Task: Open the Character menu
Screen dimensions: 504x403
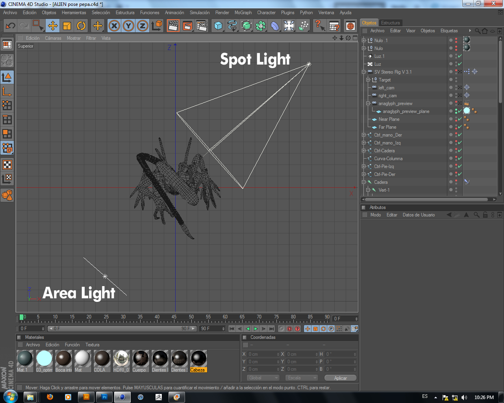Action: 267,13
